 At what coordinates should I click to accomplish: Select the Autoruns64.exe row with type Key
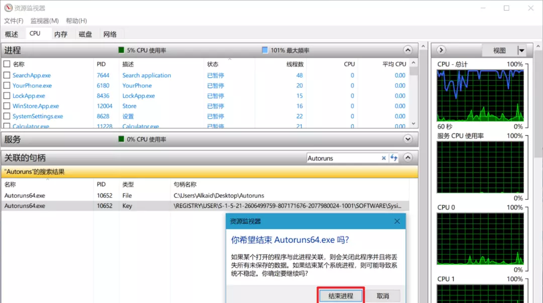pos(205,206)
